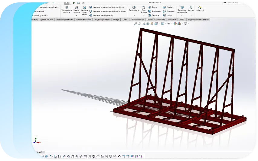Select the Przecięcie intersect tool

[x=168, y=11]
